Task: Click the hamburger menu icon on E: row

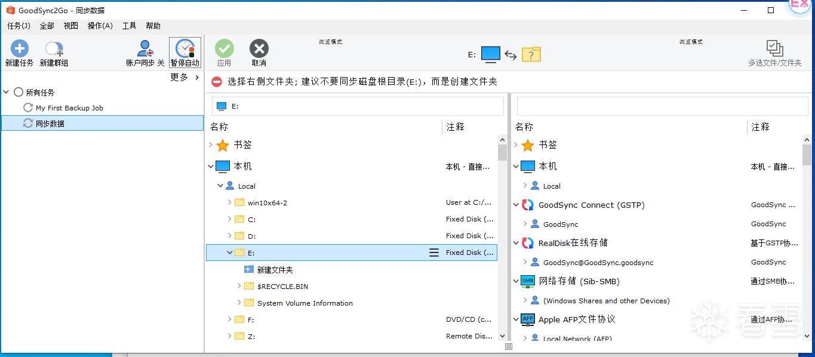Action: tap(434, 253)
